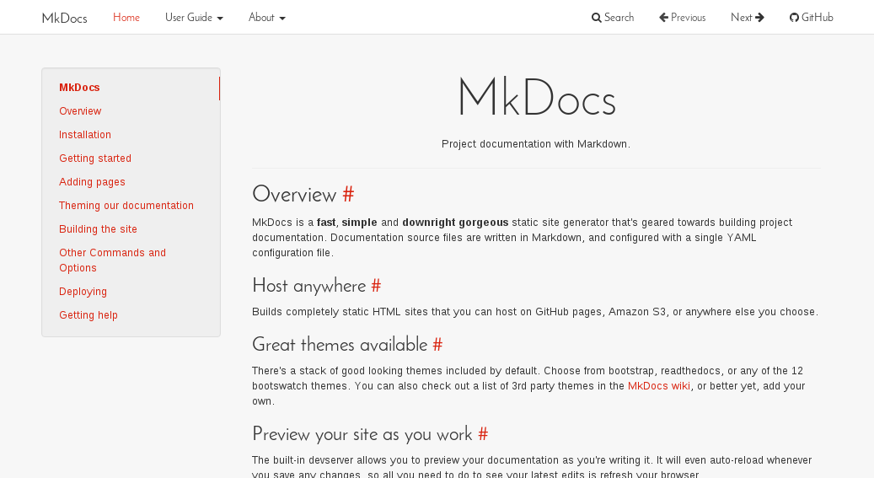
Task: Select the active MkDocs sidebar heading
Action: click(80, 88)
